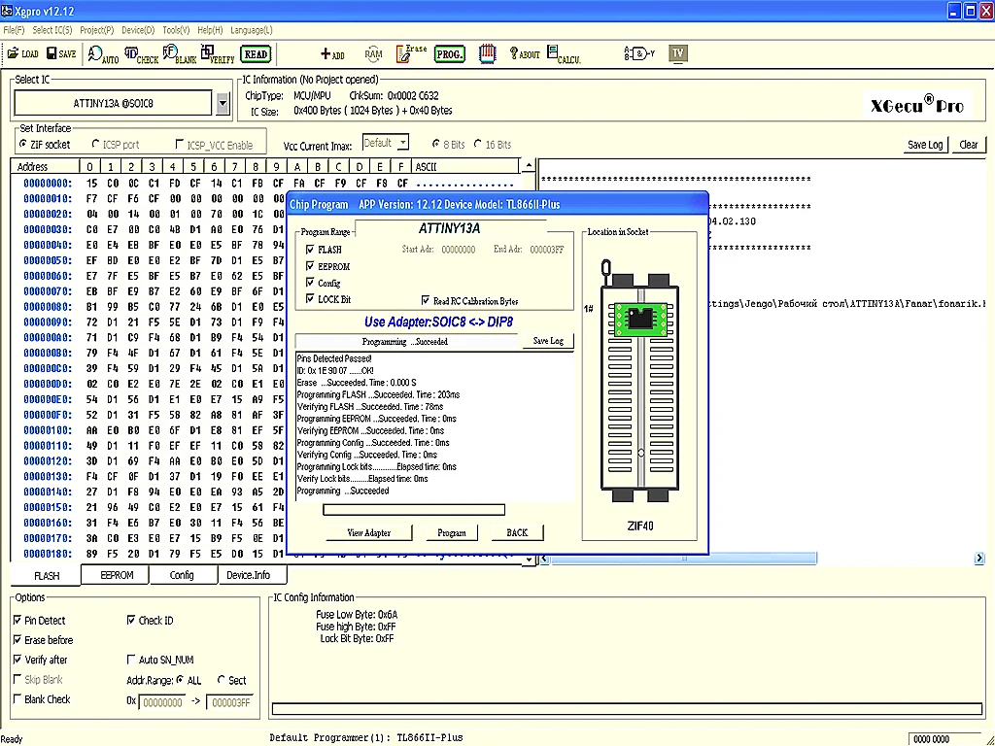Image resolution: width=995 pixels, height=746 pixels.
Task: Enable Auto SN_NUM checkbox
Action: click(x=131, y=660)
